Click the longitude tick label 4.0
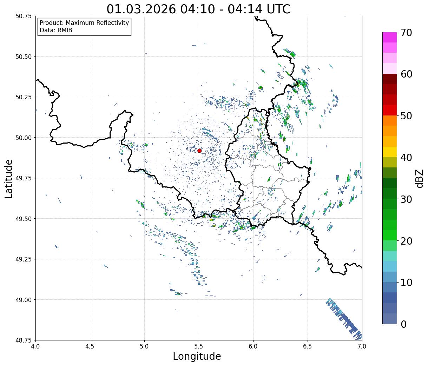 point(35,346)
